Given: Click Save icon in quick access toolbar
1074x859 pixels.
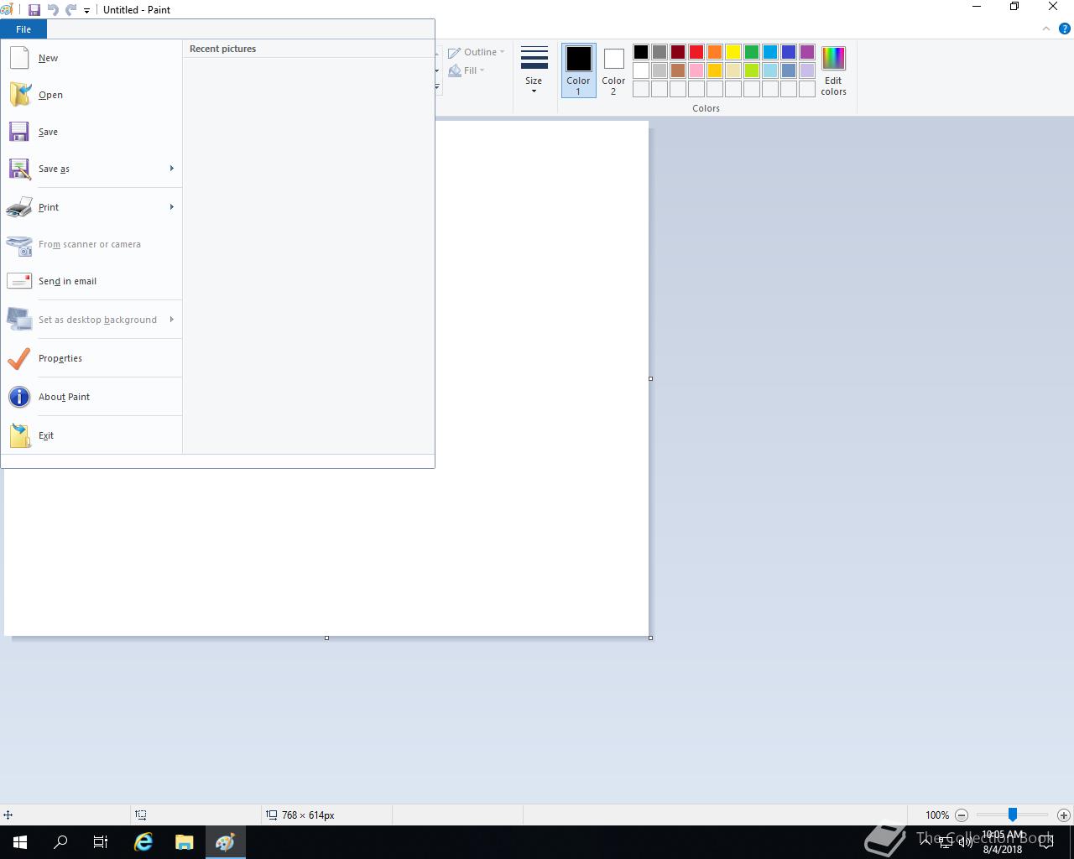Looking at the screenshot, I should [x=34, y=10].
